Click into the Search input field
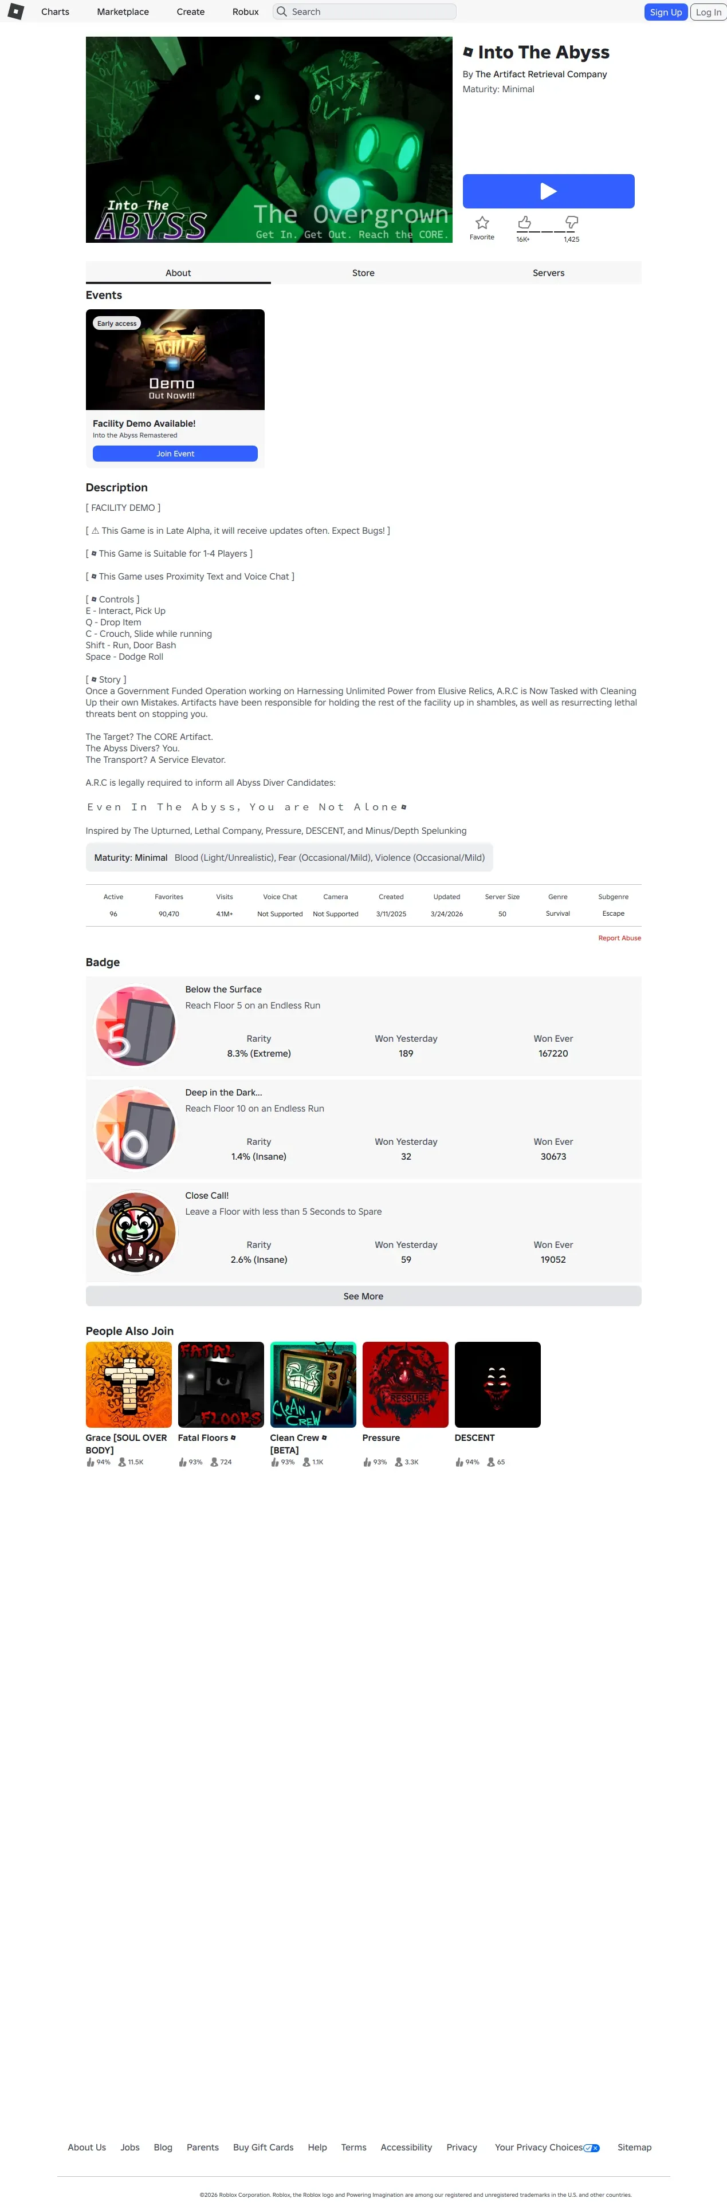The height and width of the screenshot is (2206, 727). click(365, 12)
